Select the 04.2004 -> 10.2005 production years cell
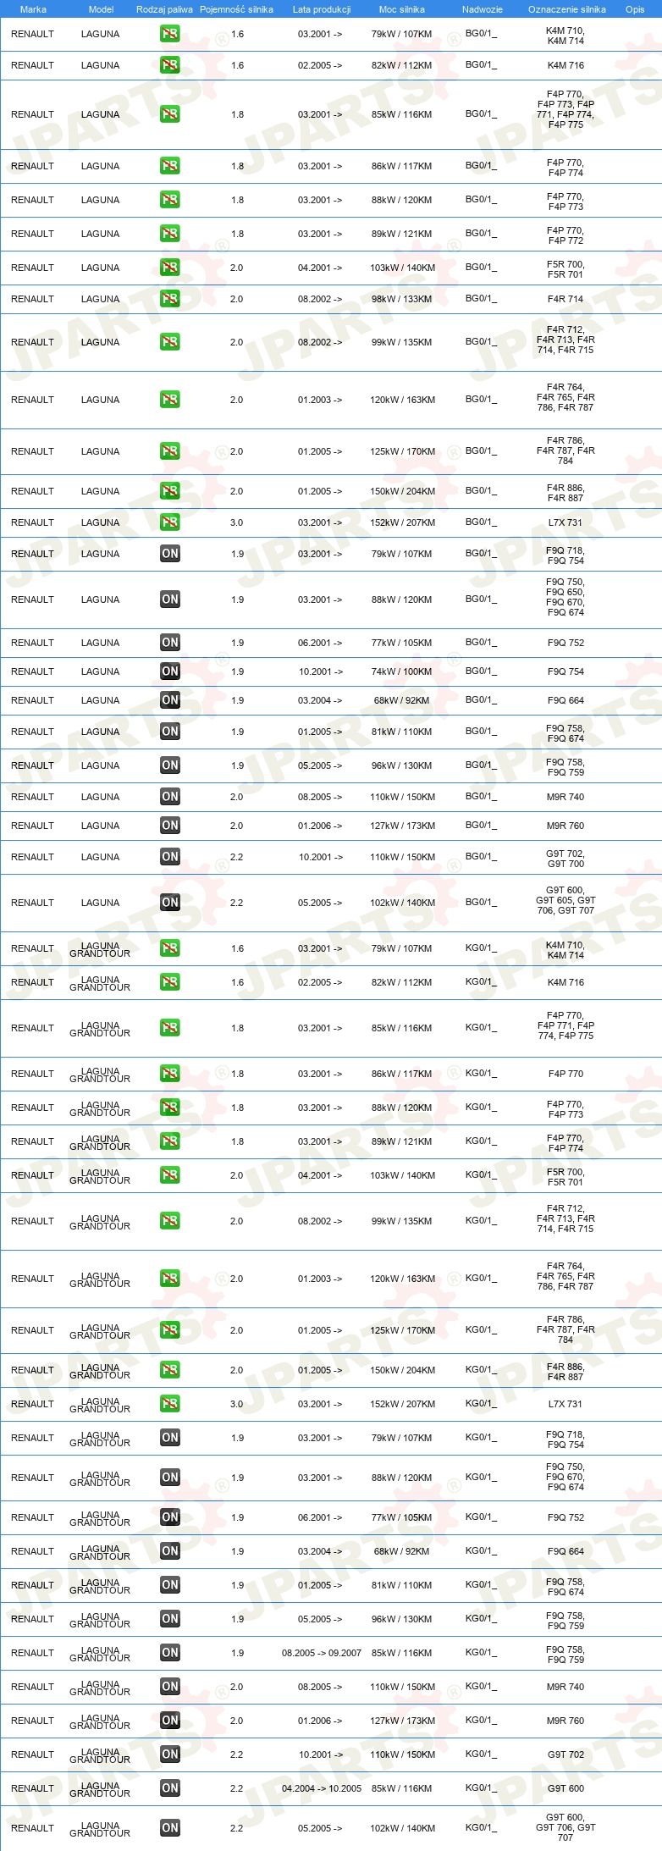 tap(322, 1788)
